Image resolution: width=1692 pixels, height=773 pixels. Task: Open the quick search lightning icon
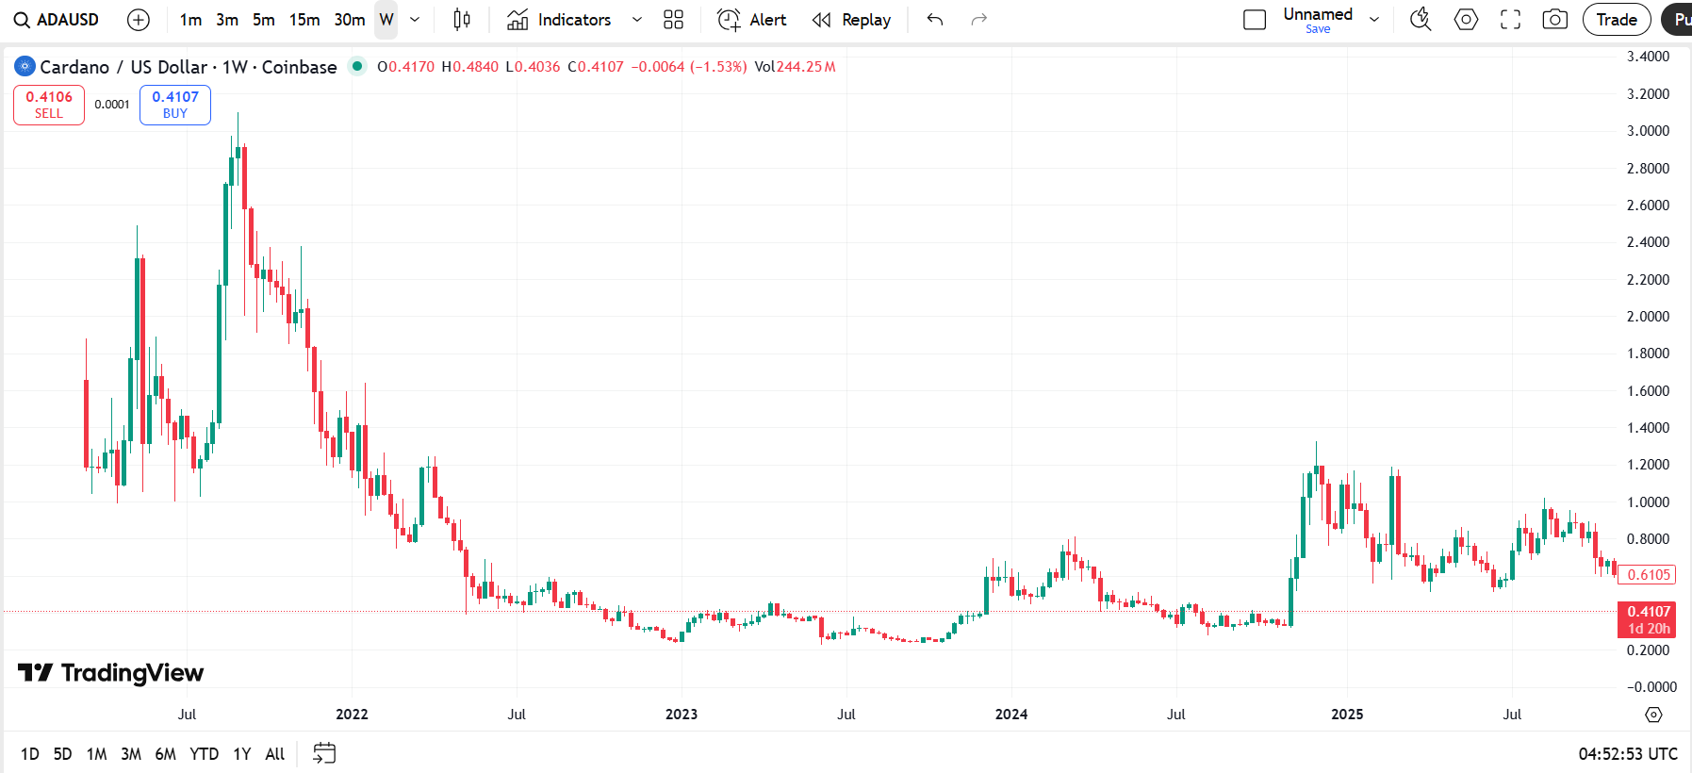(1421, 20)
